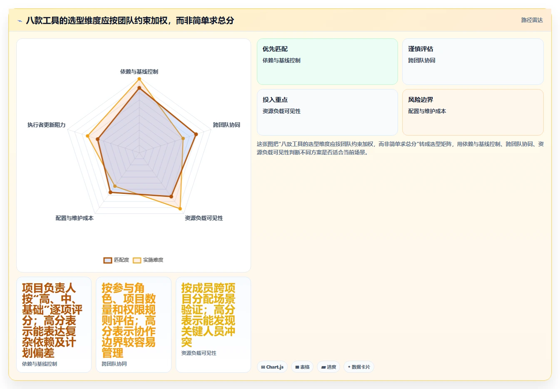Viewport: 560px width, 389px height.
Task: Open the 风险边界 card
Action: (x=473, y=112)
